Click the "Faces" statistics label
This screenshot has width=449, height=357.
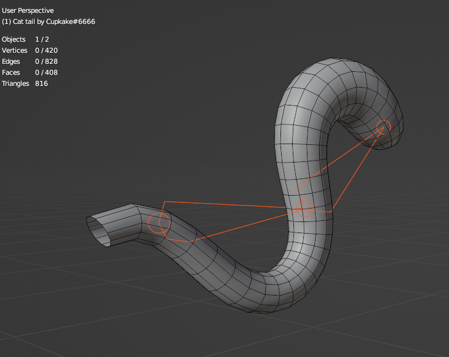[x=11, y=72]
